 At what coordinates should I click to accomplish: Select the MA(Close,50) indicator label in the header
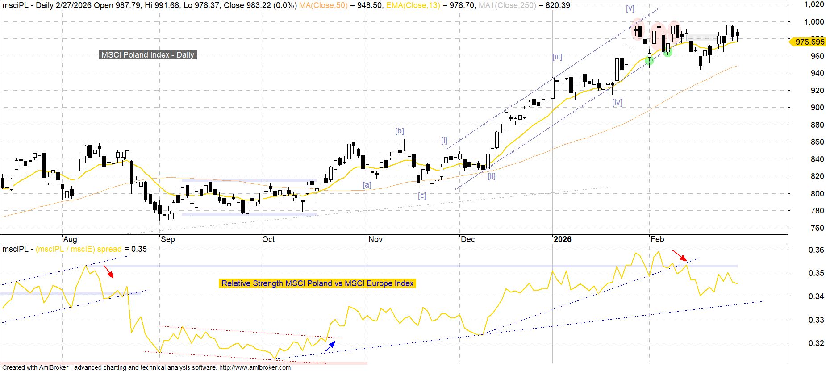click(x=323, y=5)
